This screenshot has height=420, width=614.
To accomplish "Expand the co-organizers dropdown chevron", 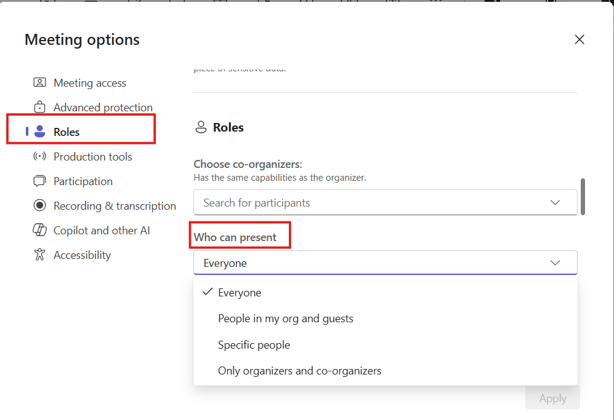I will tap(555, 202).
